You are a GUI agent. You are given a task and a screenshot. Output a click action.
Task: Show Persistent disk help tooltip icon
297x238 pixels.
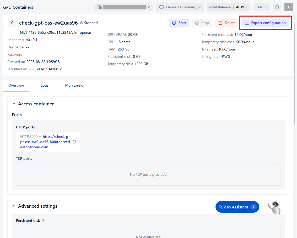[44, 221]
